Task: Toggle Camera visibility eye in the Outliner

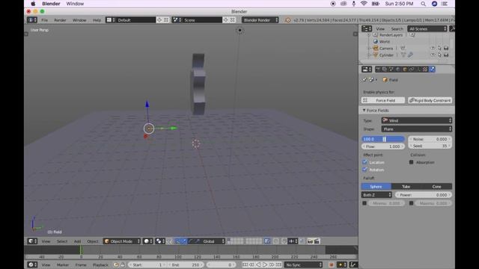Action: click(433, 48)
